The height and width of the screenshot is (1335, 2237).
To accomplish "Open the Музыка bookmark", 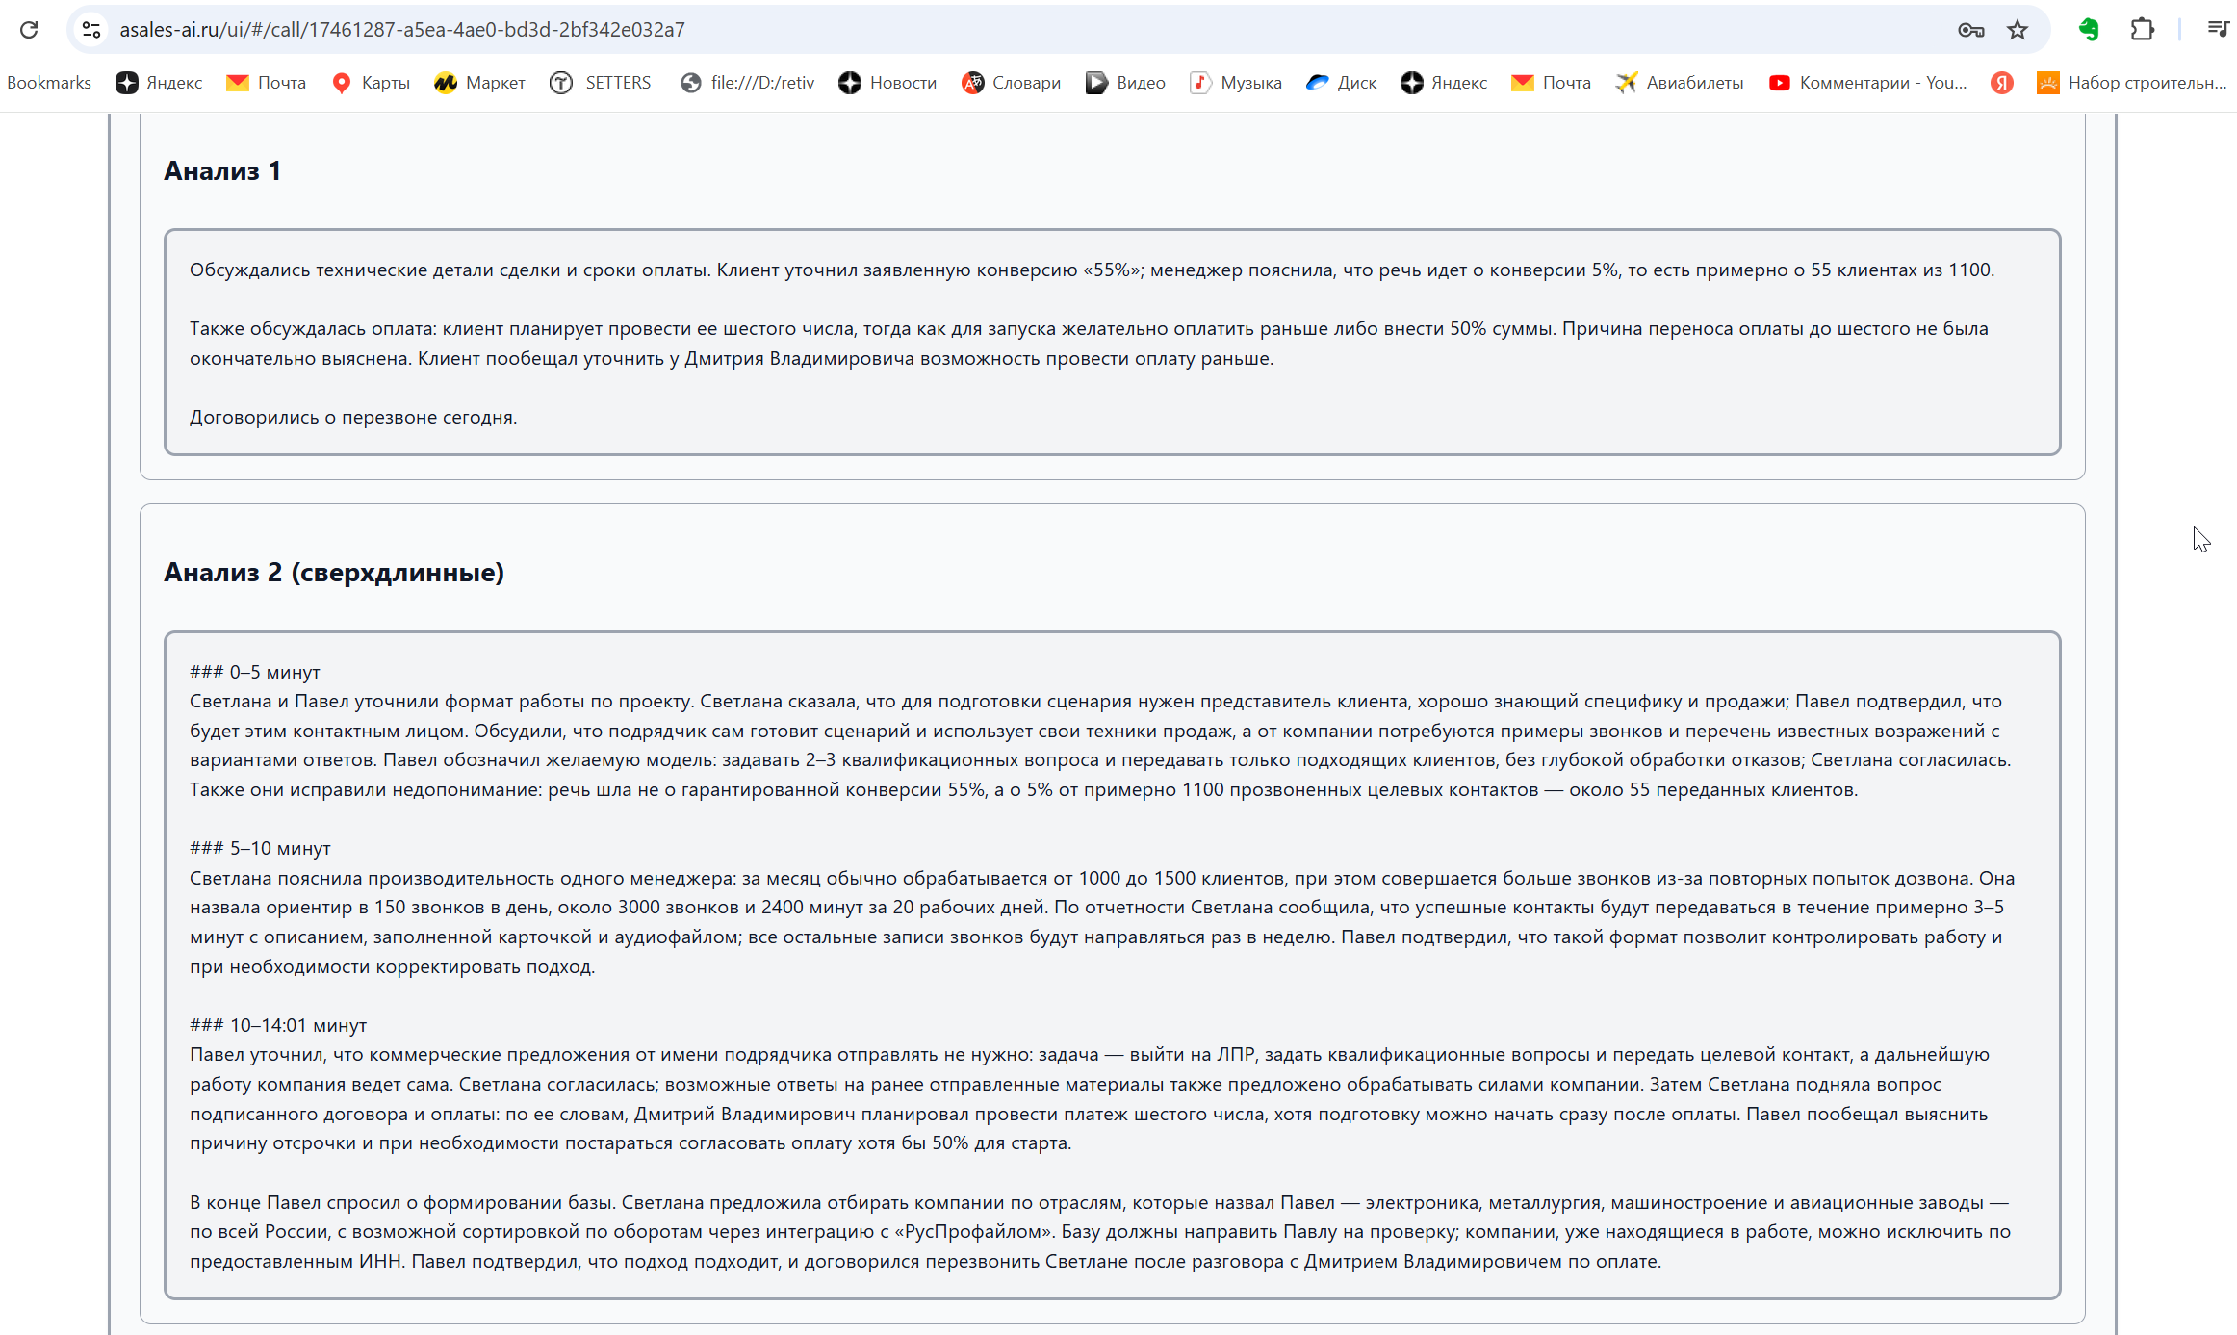I will pos(1236,83).
